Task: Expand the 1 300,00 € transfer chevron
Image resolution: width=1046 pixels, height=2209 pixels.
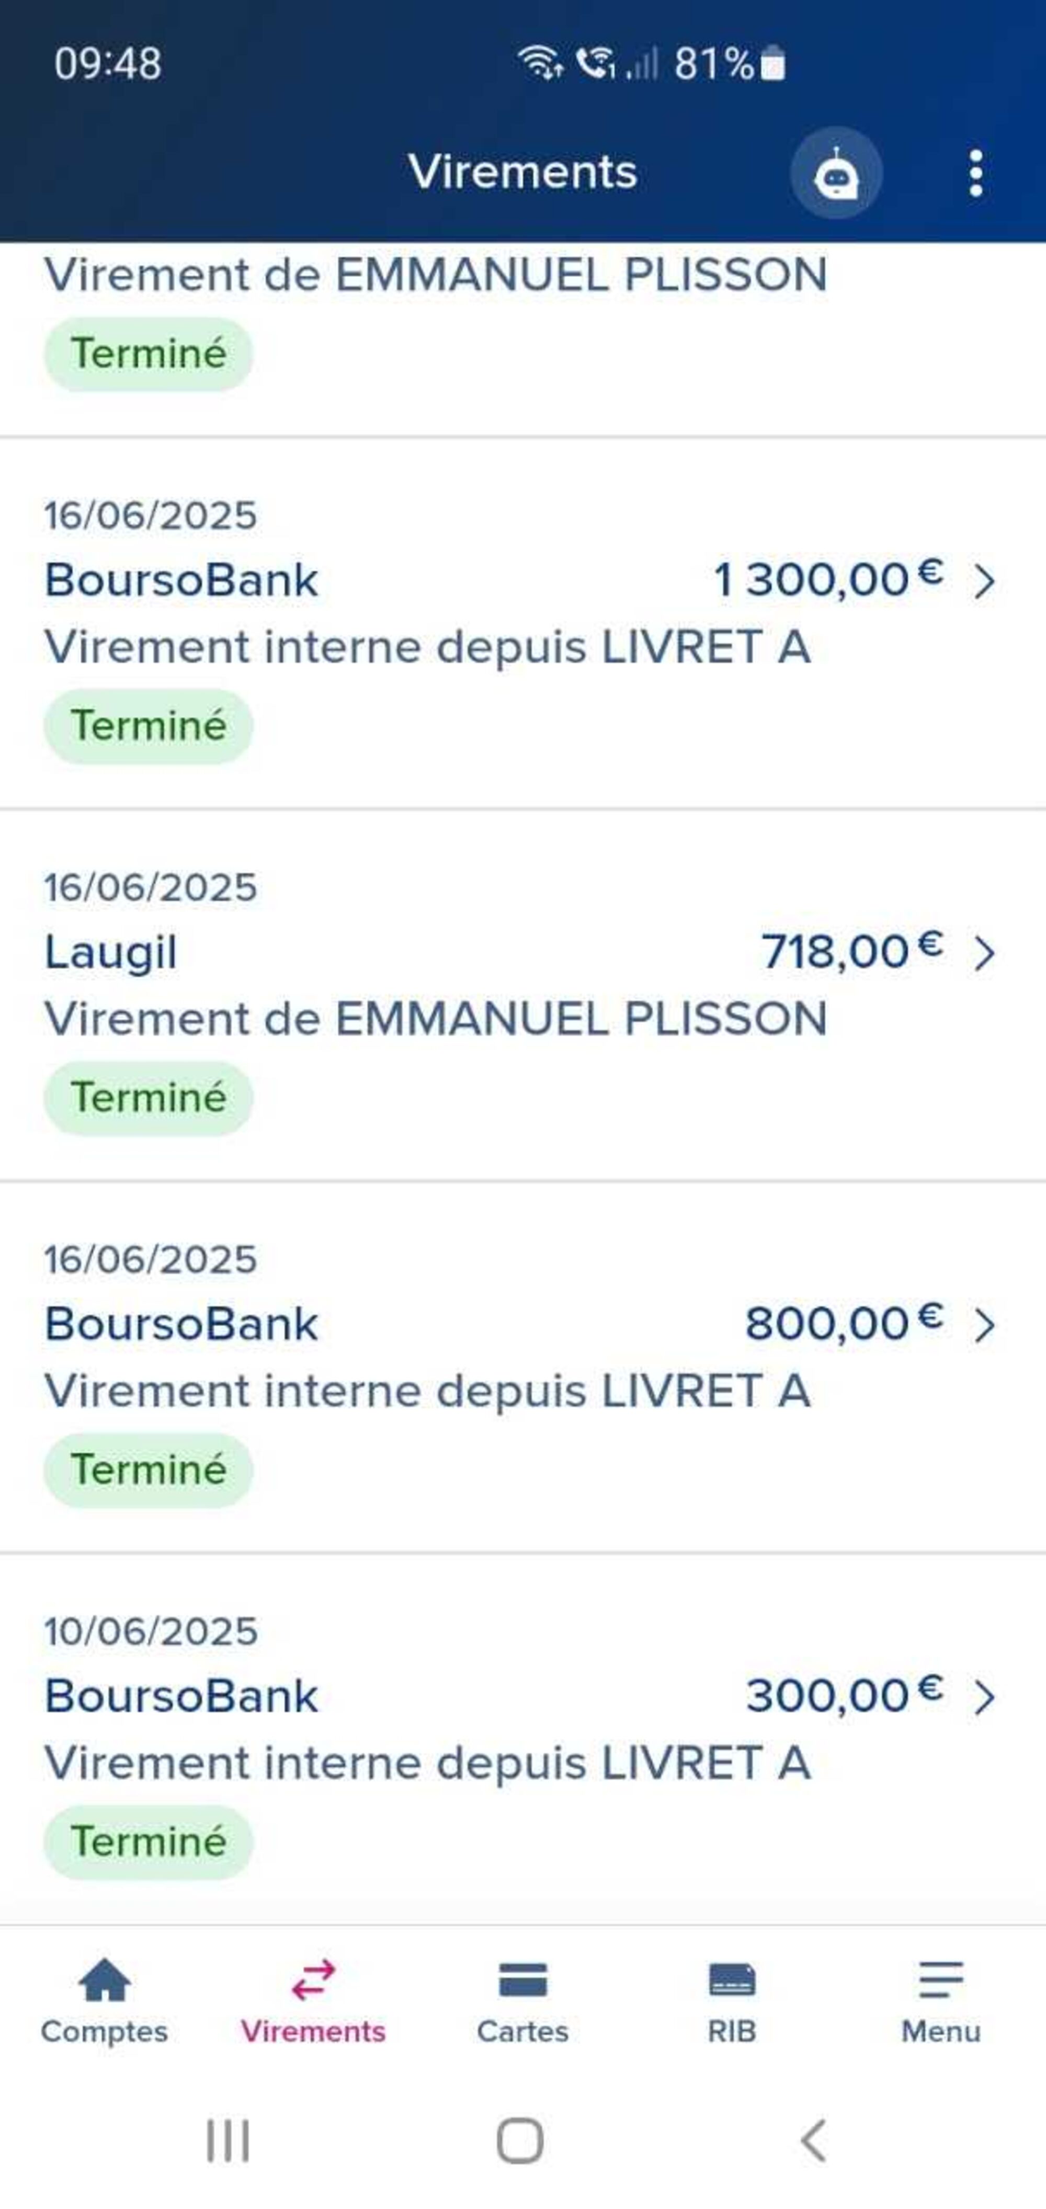Action: [x=984, y=582]
